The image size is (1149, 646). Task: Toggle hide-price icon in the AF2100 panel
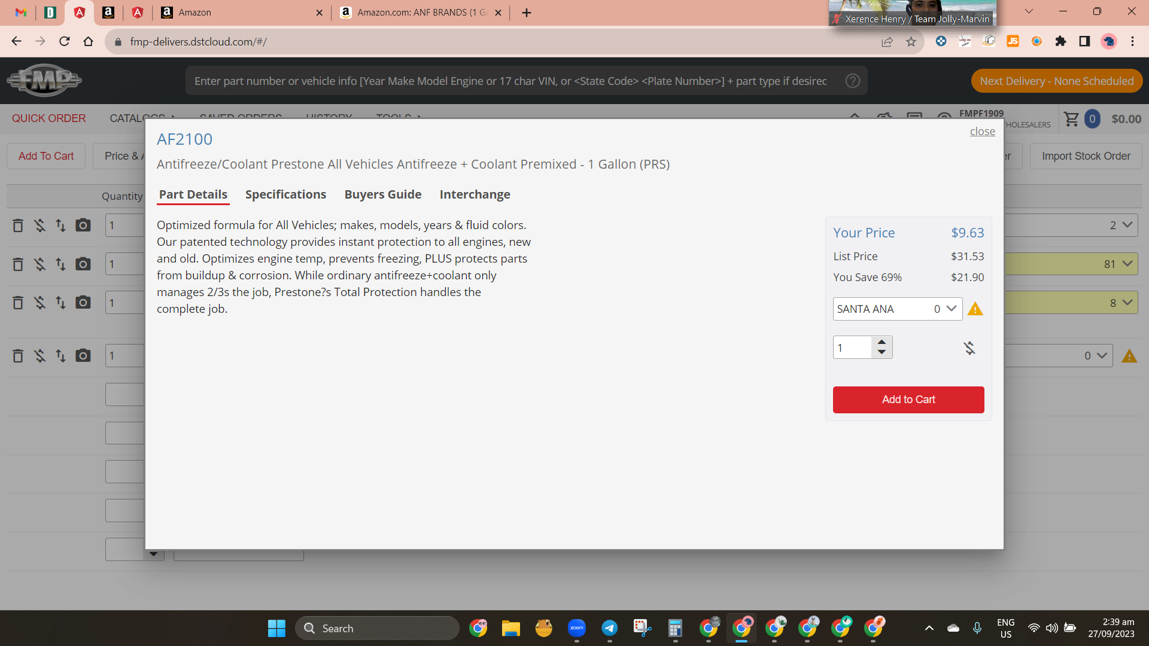[969, 348]
